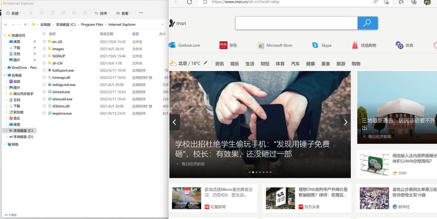Click the carousel right arrow
437x219 pixels.
[x=346, y=122]
